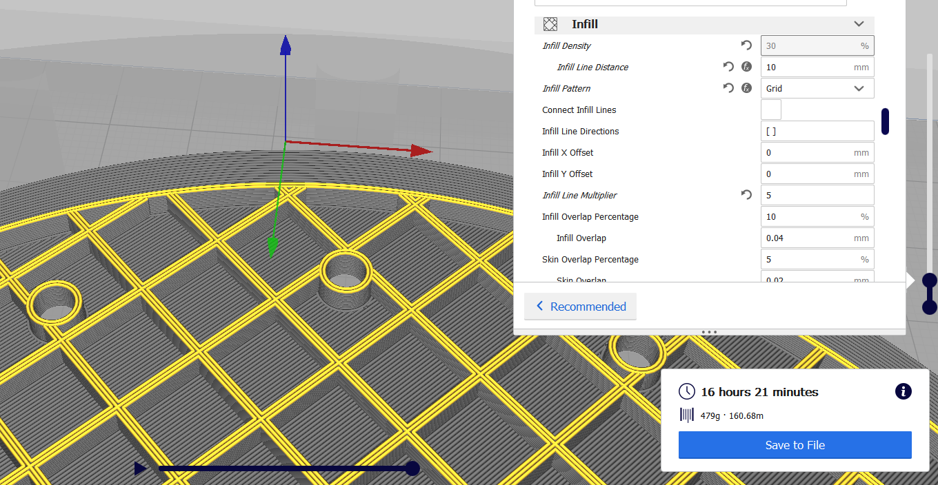Click the path slider handle at the end
938x485 pixels.
pyautogui.click(x=412, y=468)
